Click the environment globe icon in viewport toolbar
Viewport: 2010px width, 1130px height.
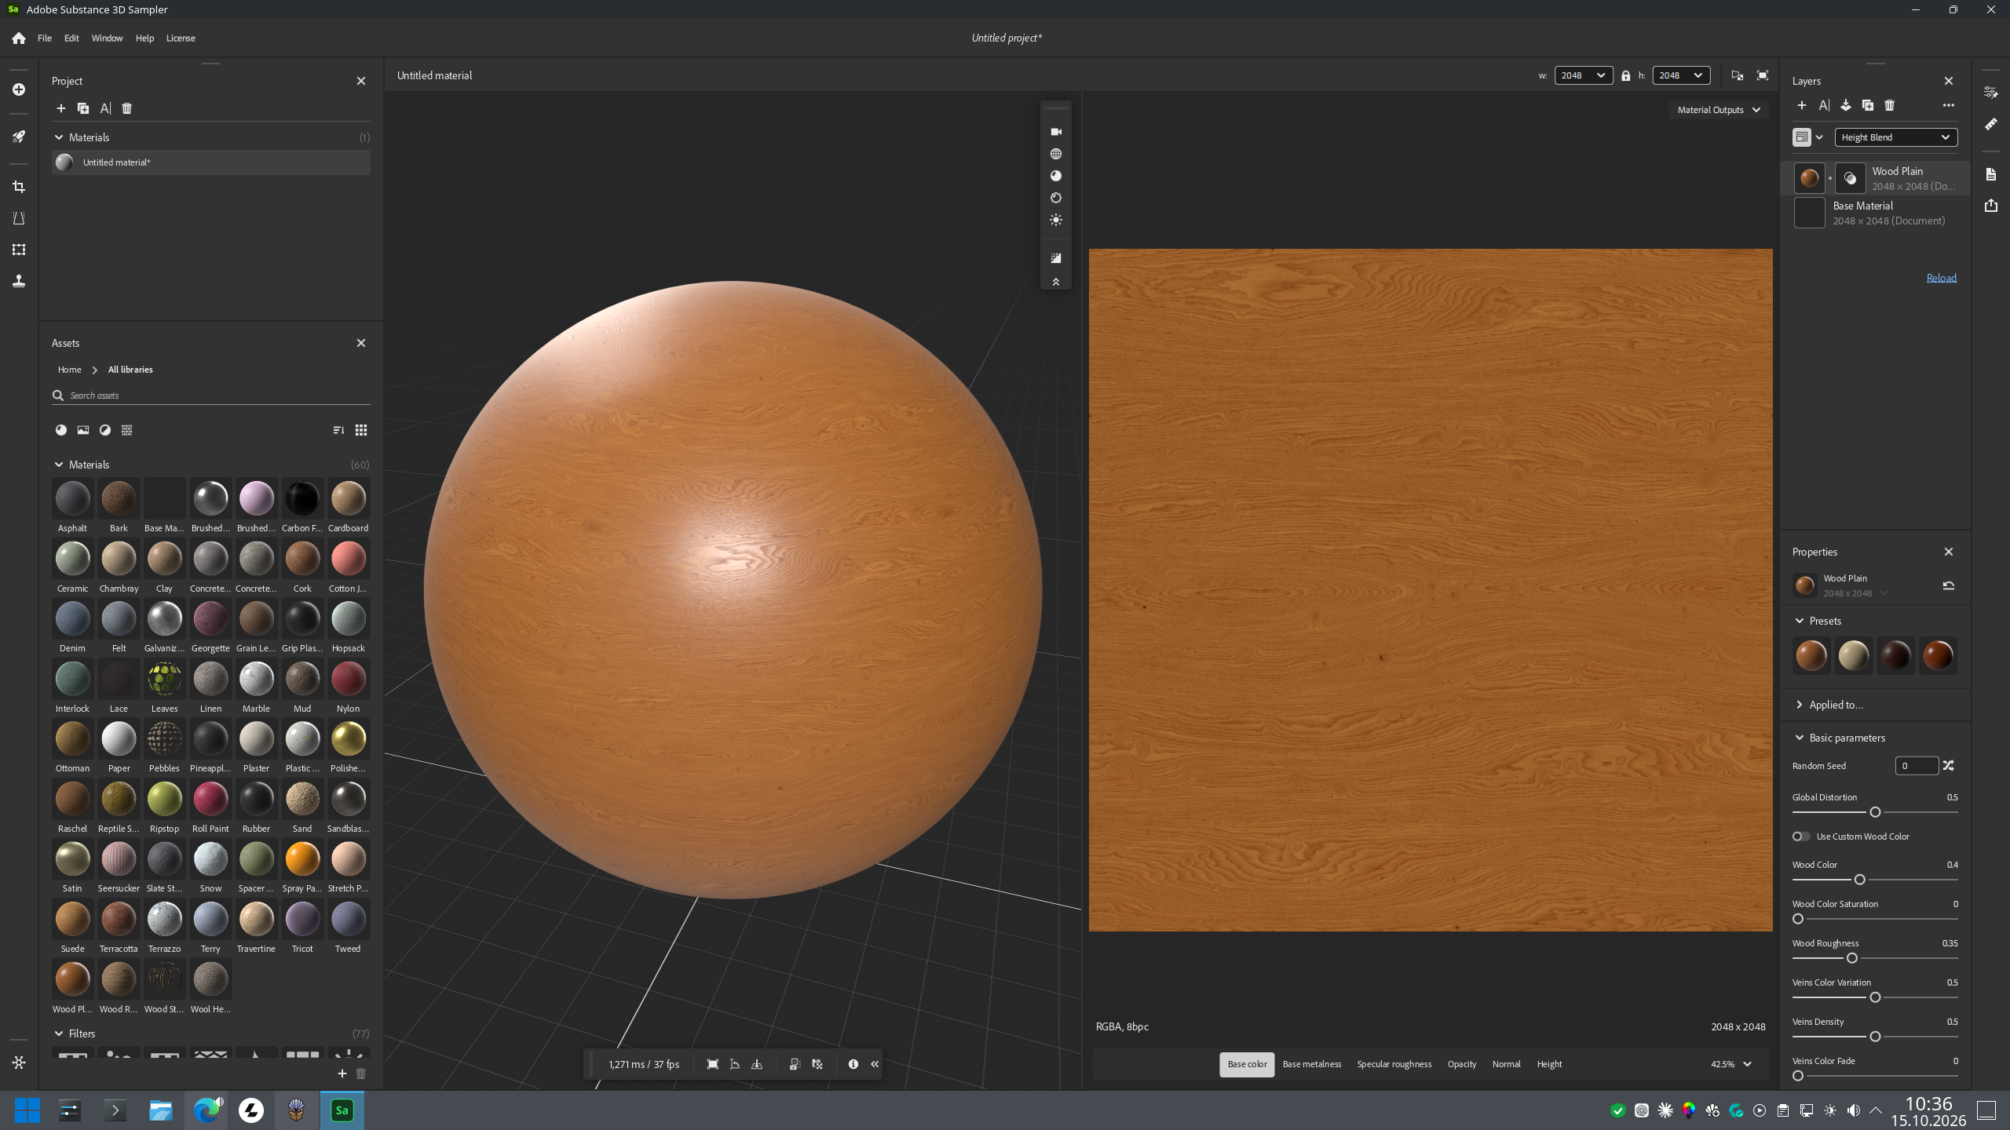click(x=1056, y=154)
